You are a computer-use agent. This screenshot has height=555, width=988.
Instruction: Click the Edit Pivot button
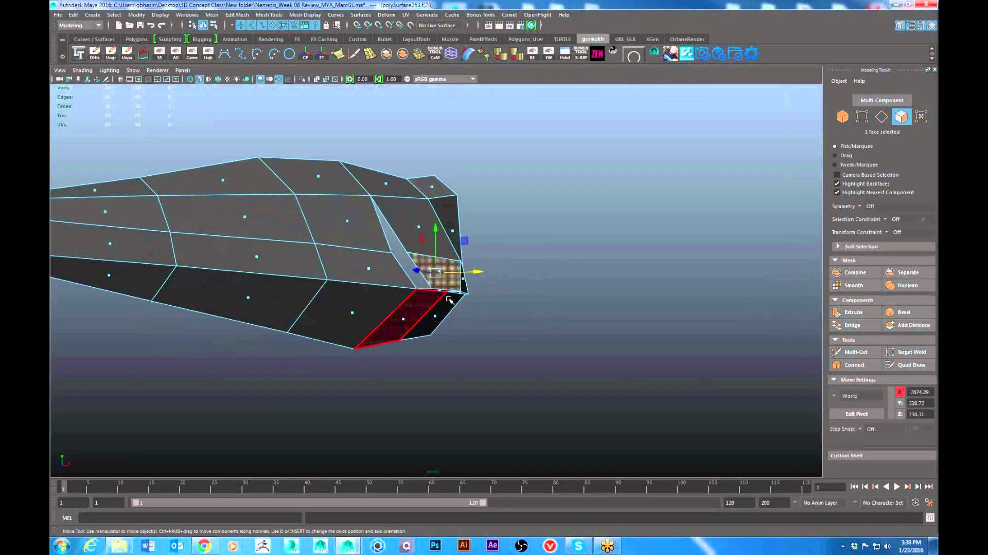[856, 414]
